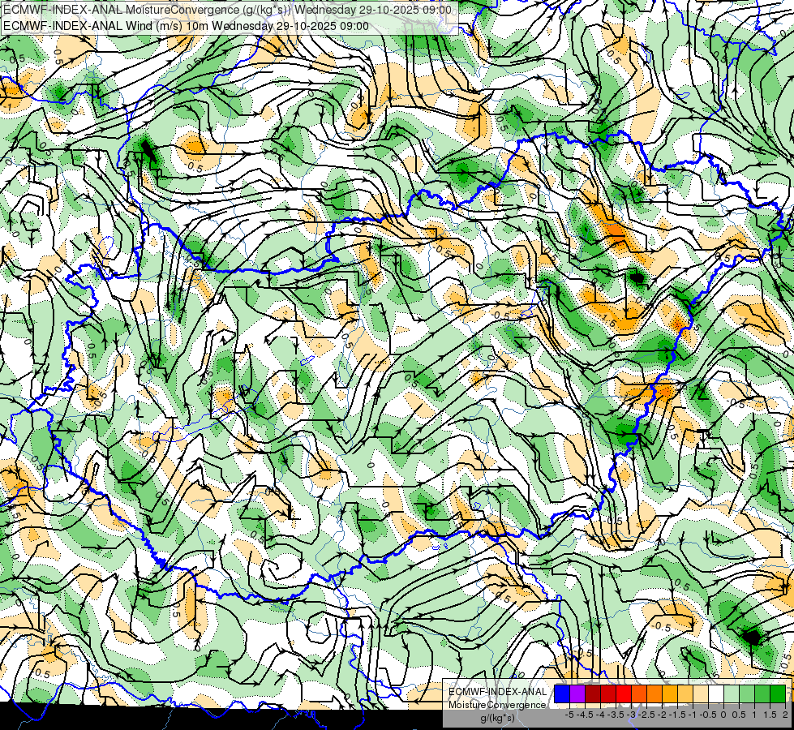Click the legend's ECMWF-INDEX-ANAL label
The height and width of the screenshot is (730, 794).
(x=498, y=692)
